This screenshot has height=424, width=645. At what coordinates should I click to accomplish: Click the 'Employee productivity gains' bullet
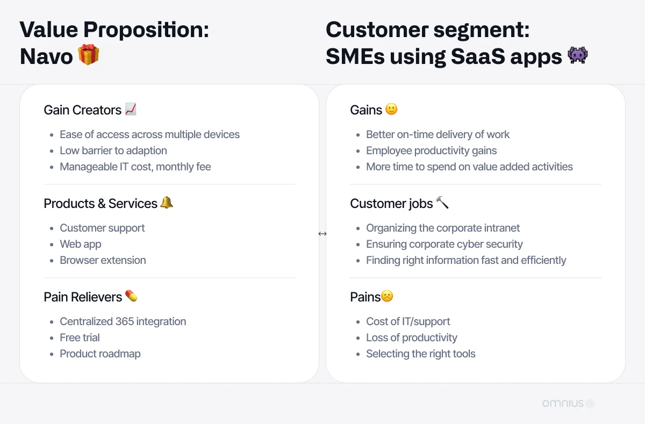[x=432, y=150]
